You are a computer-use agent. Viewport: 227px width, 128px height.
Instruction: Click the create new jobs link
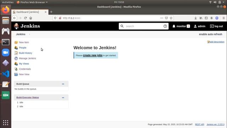tap(93, 55)
